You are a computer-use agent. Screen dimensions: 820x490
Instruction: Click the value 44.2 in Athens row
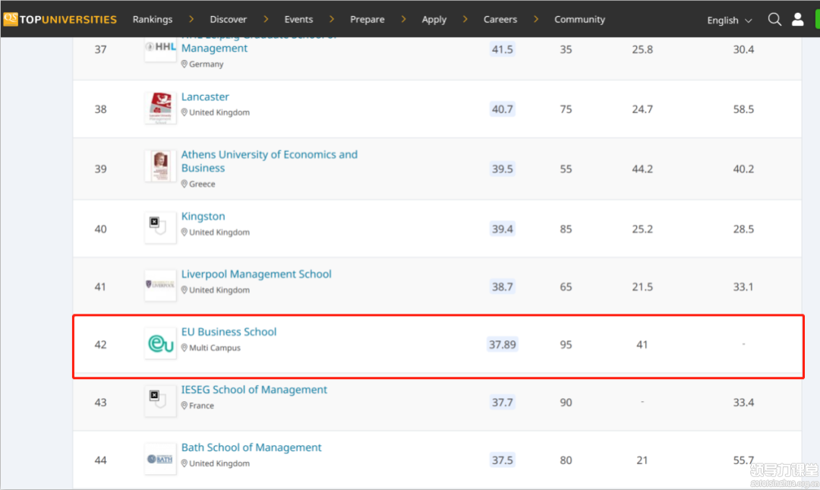642,169
